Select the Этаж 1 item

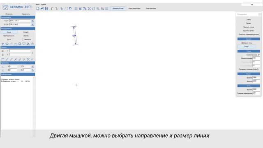(247, 46)
